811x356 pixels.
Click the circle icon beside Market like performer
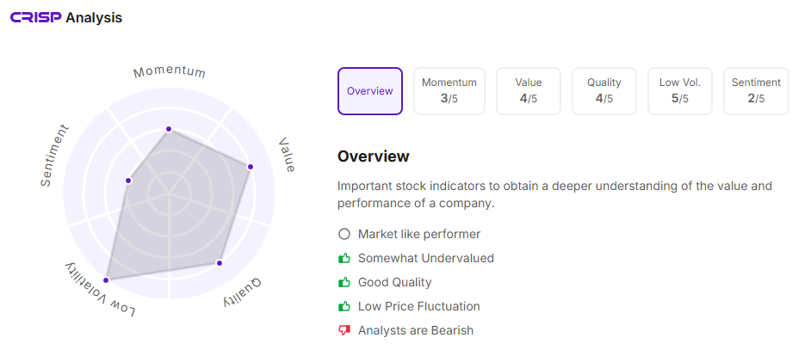pyautogui.click(x=344, y=234)
